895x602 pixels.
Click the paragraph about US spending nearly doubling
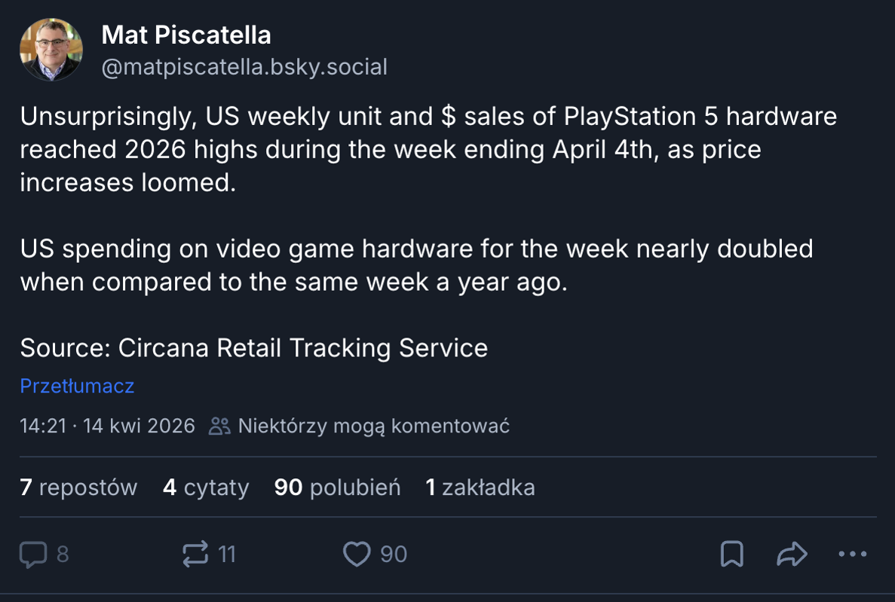pos(416,264)
